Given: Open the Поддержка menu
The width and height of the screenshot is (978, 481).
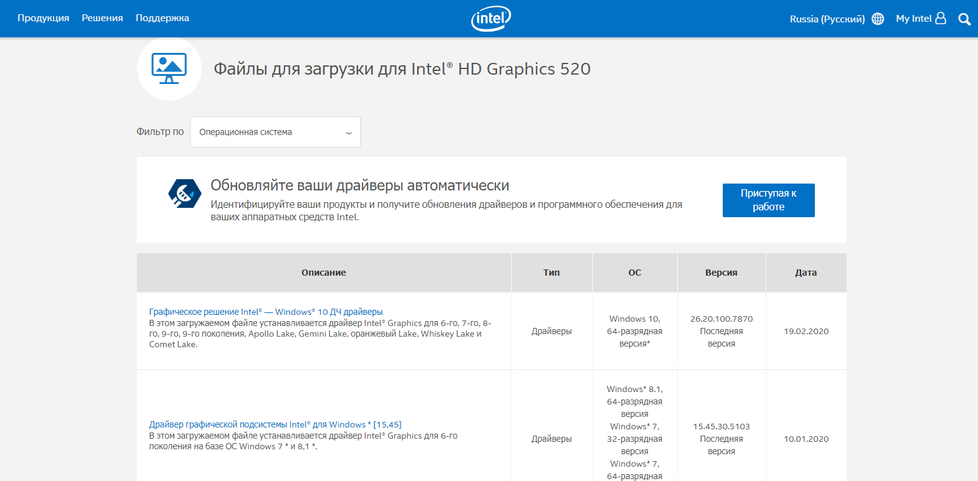Looking at the screenshot, I should pos(162,18).
